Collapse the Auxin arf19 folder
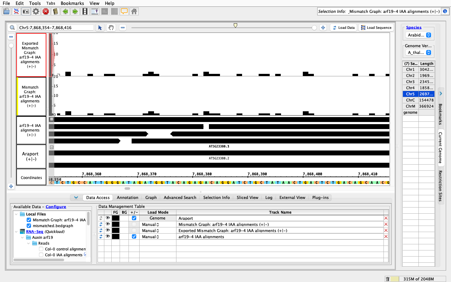 (x=22, y=237)
